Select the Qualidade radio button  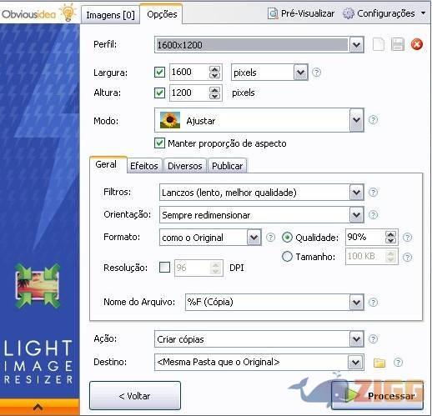[x=287, y=238]
